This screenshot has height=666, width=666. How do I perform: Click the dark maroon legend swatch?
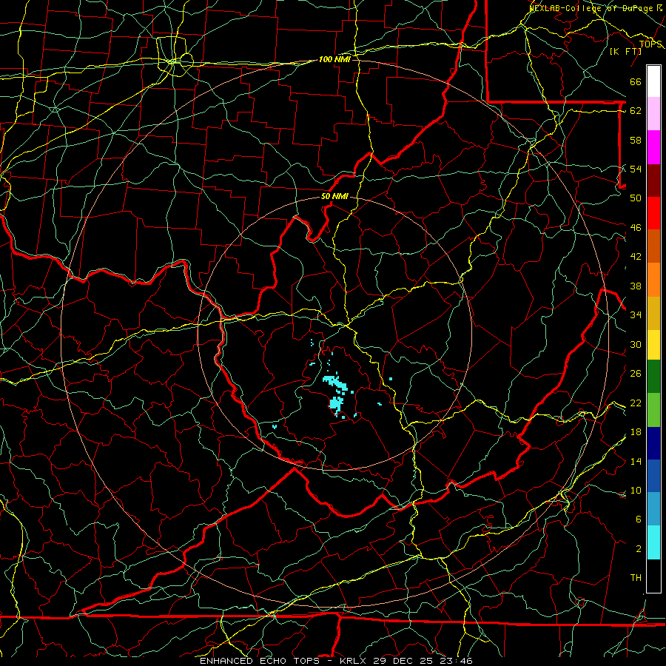click(x=653, y=181)
